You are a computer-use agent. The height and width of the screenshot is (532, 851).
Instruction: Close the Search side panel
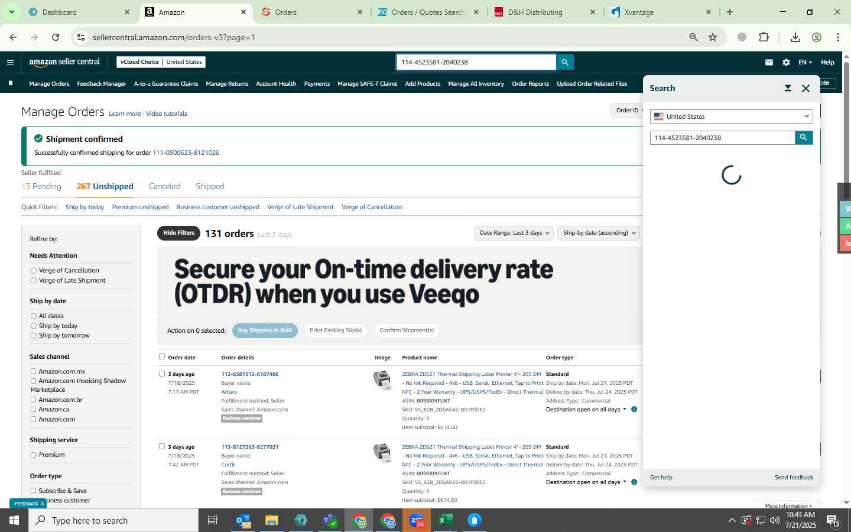805,88
